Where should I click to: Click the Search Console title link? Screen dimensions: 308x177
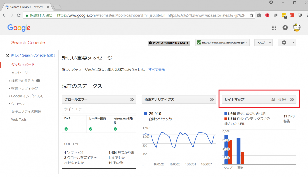[x=28, y=42]
